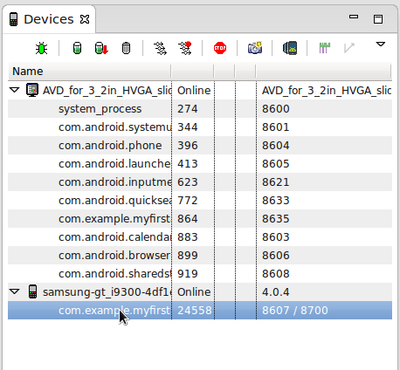This screenshot has height=370, width=400.
Task: Select the Devices tab
Action: 49,19
